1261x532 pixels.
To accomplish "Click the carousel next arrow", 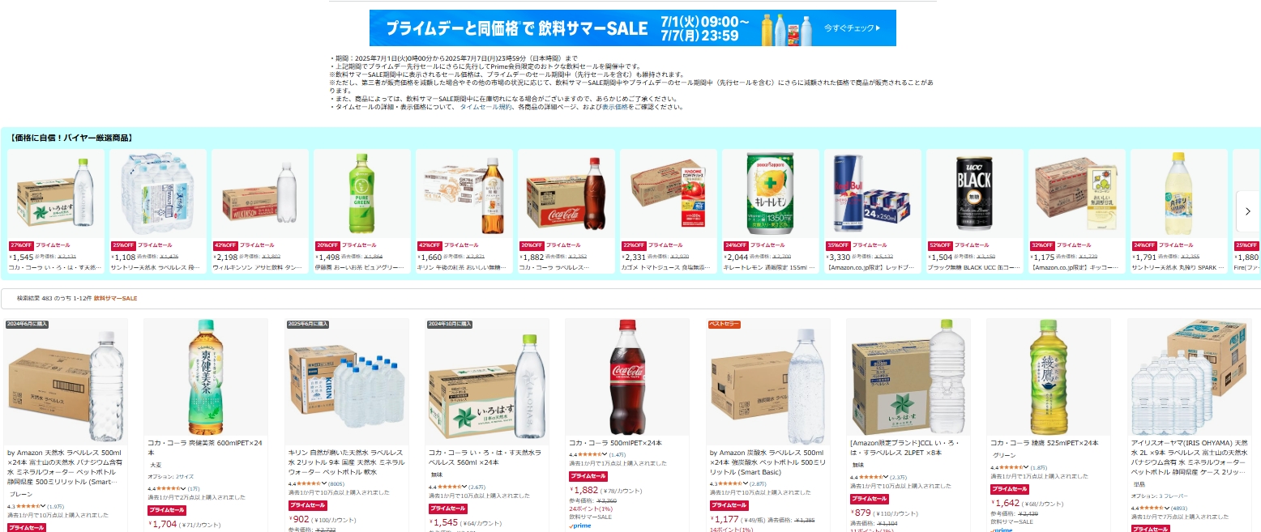I will [1248, 211].
